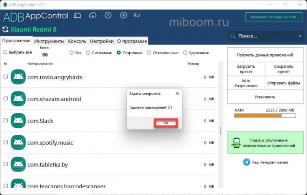
Task: Open Наш Telegram канал link
Action: 269,162
